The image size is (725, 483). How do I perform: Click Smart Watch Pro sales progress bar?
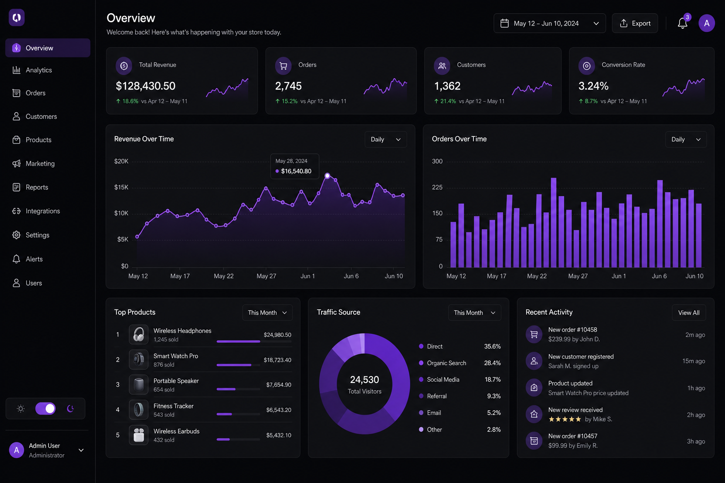click(x=238, y=365)
